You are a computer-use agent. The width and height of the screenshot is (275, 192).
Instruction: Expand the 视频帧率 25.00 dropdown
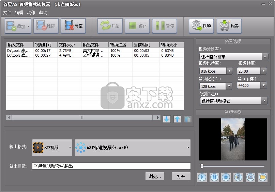point(263,71)
